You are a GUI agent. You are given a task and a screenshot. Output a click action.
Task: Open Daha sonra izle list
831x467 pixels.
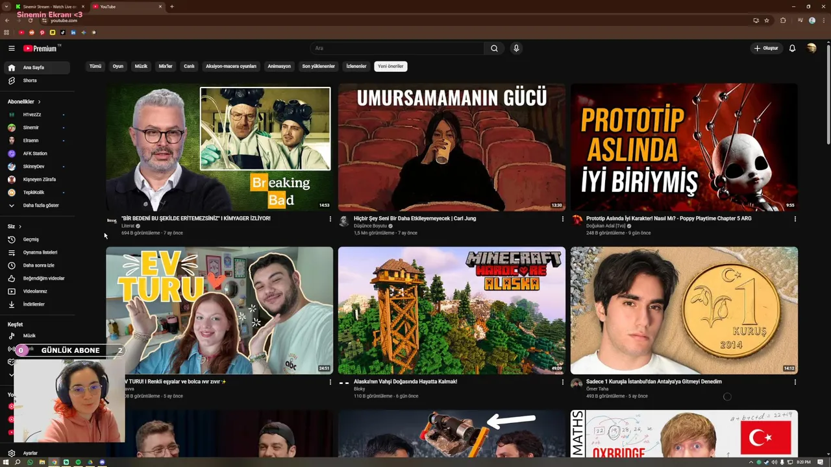36,265
